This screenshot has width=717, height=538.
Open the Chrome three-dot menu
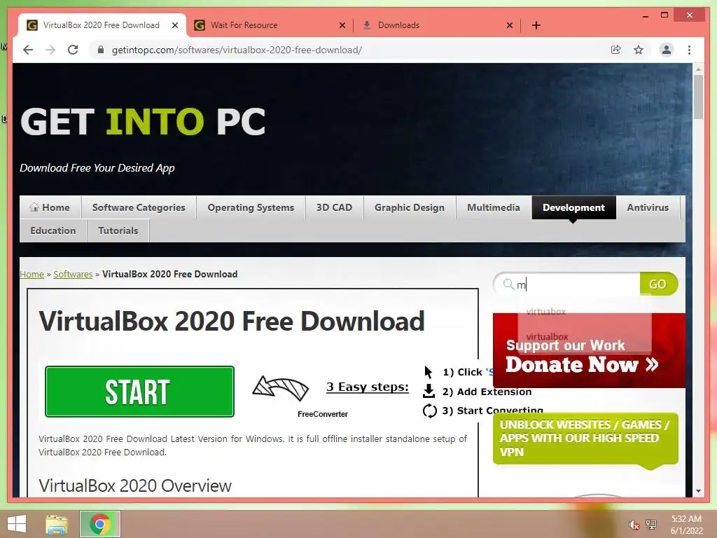pyautogui.click(x=689, y=50)
